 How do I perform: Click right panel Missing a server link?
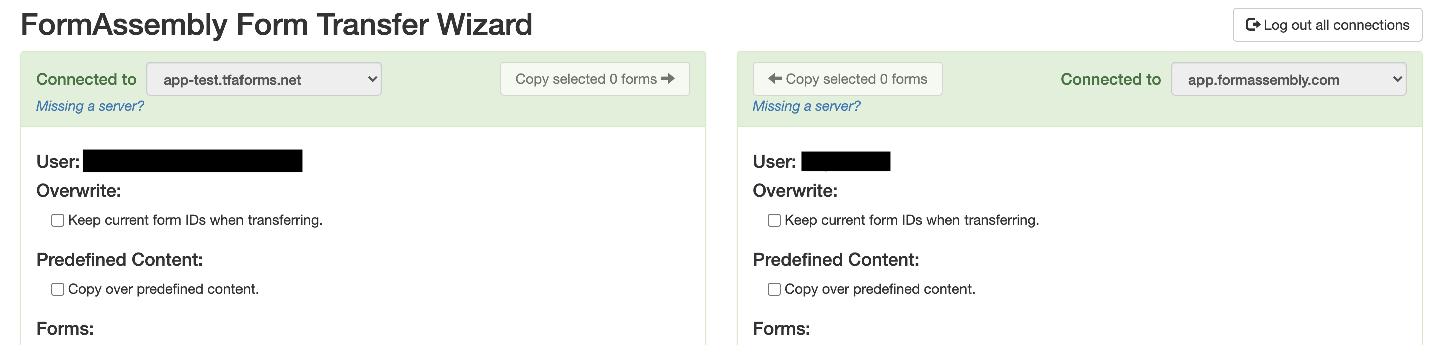(806, 106)
